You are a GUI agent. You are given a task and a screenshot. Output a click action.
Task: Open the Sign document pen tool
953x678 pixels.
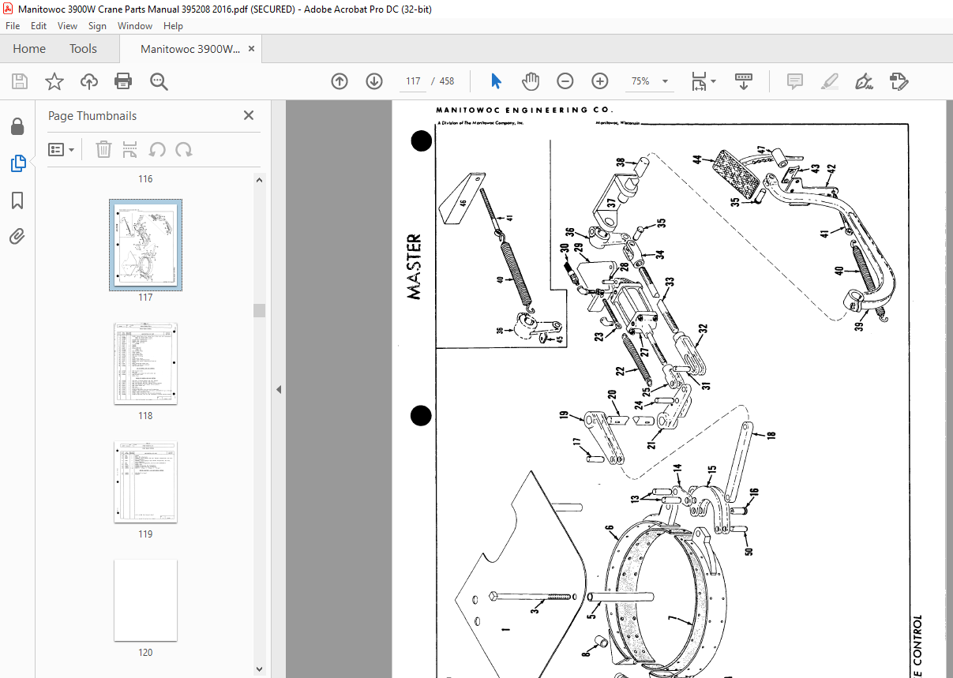[864, 81]
